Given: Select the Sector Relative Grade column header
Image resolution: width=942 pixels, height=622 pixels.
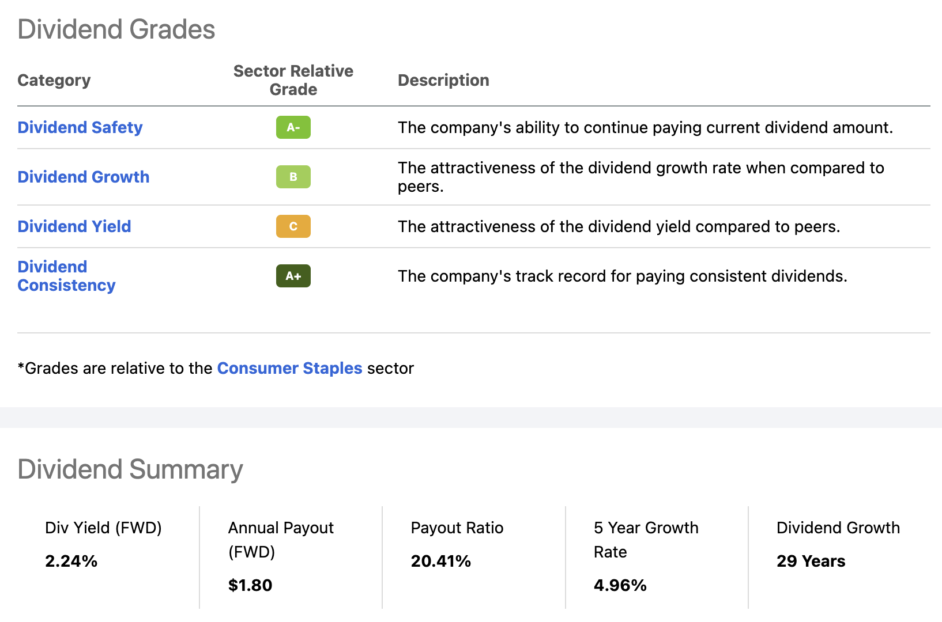Looking at the screenshot, I should (x=293, y=80).
